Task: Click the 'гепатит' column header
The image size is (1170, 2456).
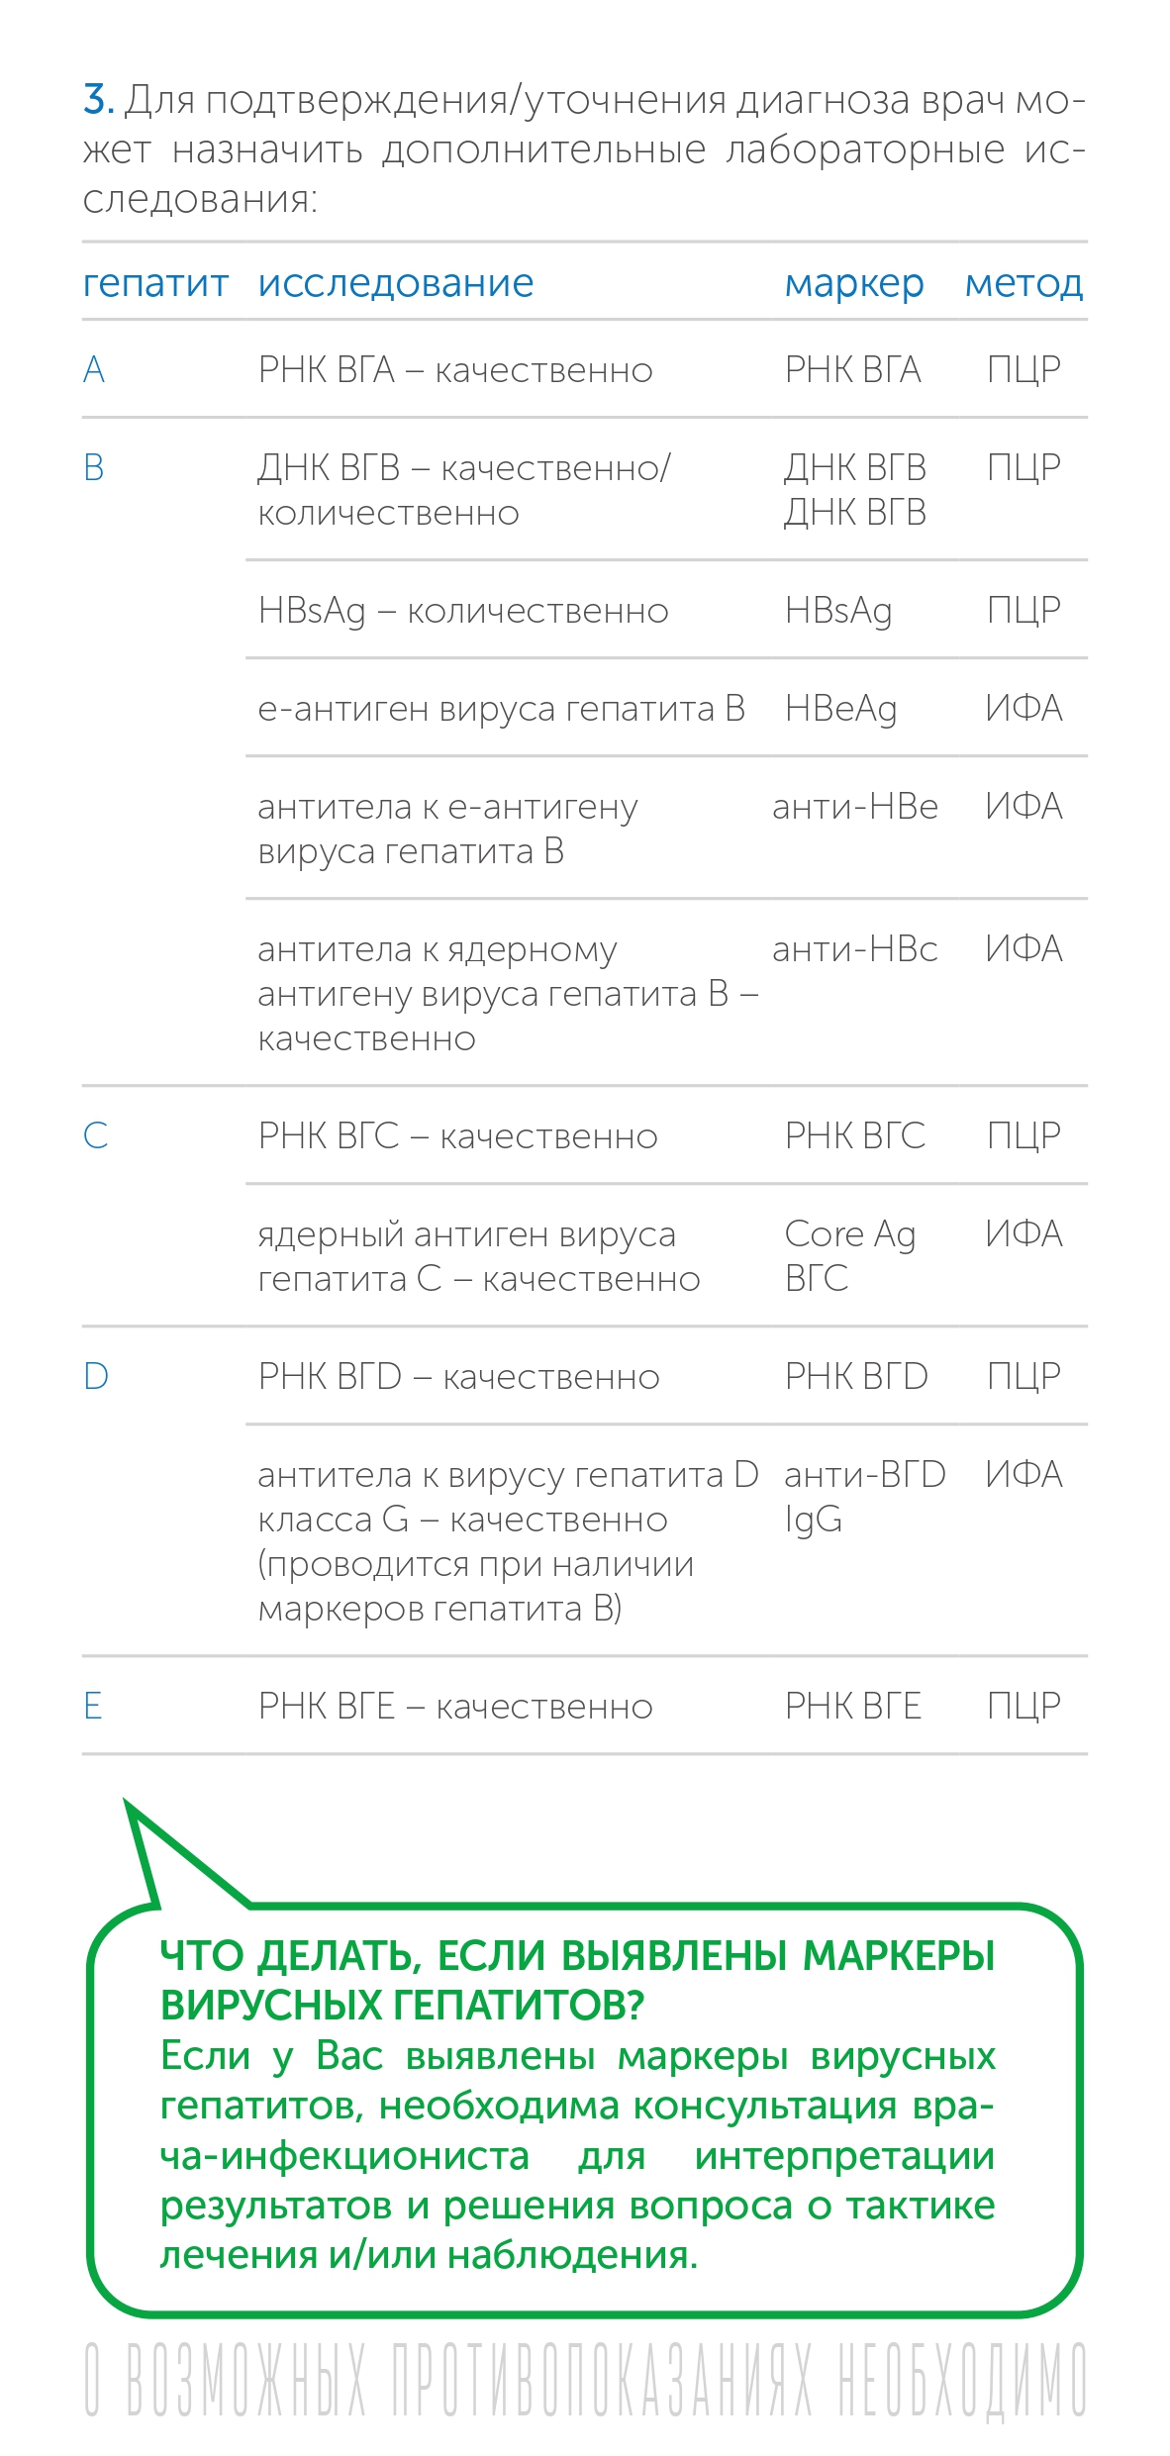Action: [155, 284]
